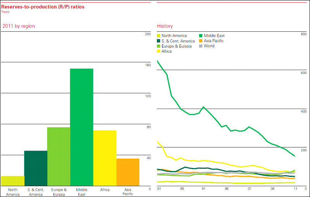Click the '96' year tick label

(227, 189)
